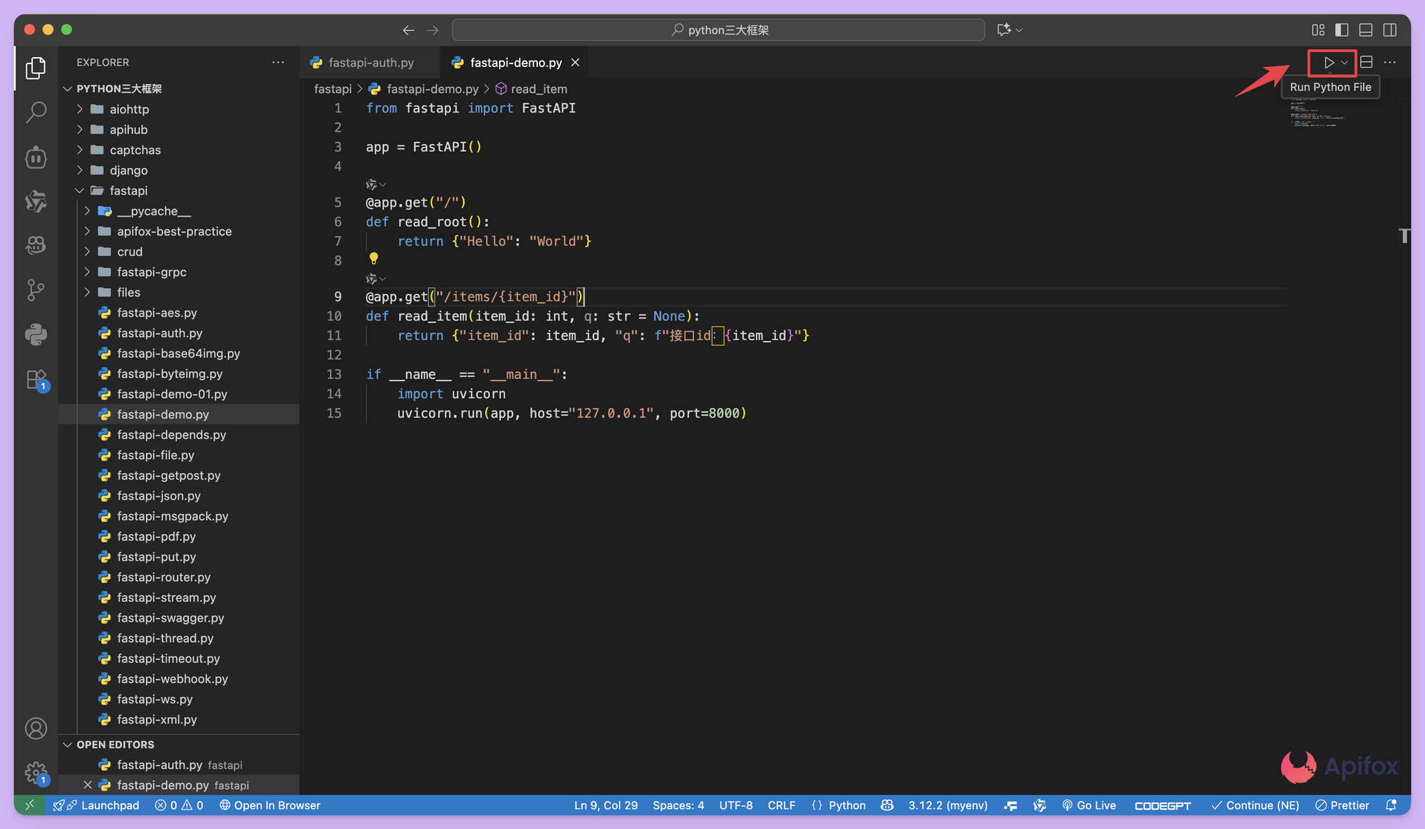Click the split editor icon
The width and height of the screenshot is (1425, 829).
1366,63
